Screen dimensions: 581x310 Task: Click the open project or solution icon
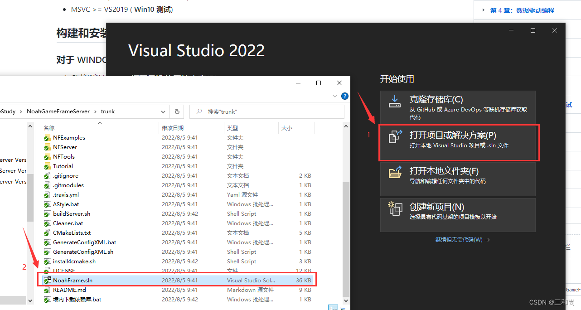click(396, 136)
